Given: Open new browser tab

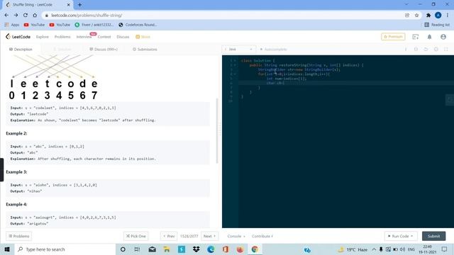Looking at the screenshot, I should [79, 5].
